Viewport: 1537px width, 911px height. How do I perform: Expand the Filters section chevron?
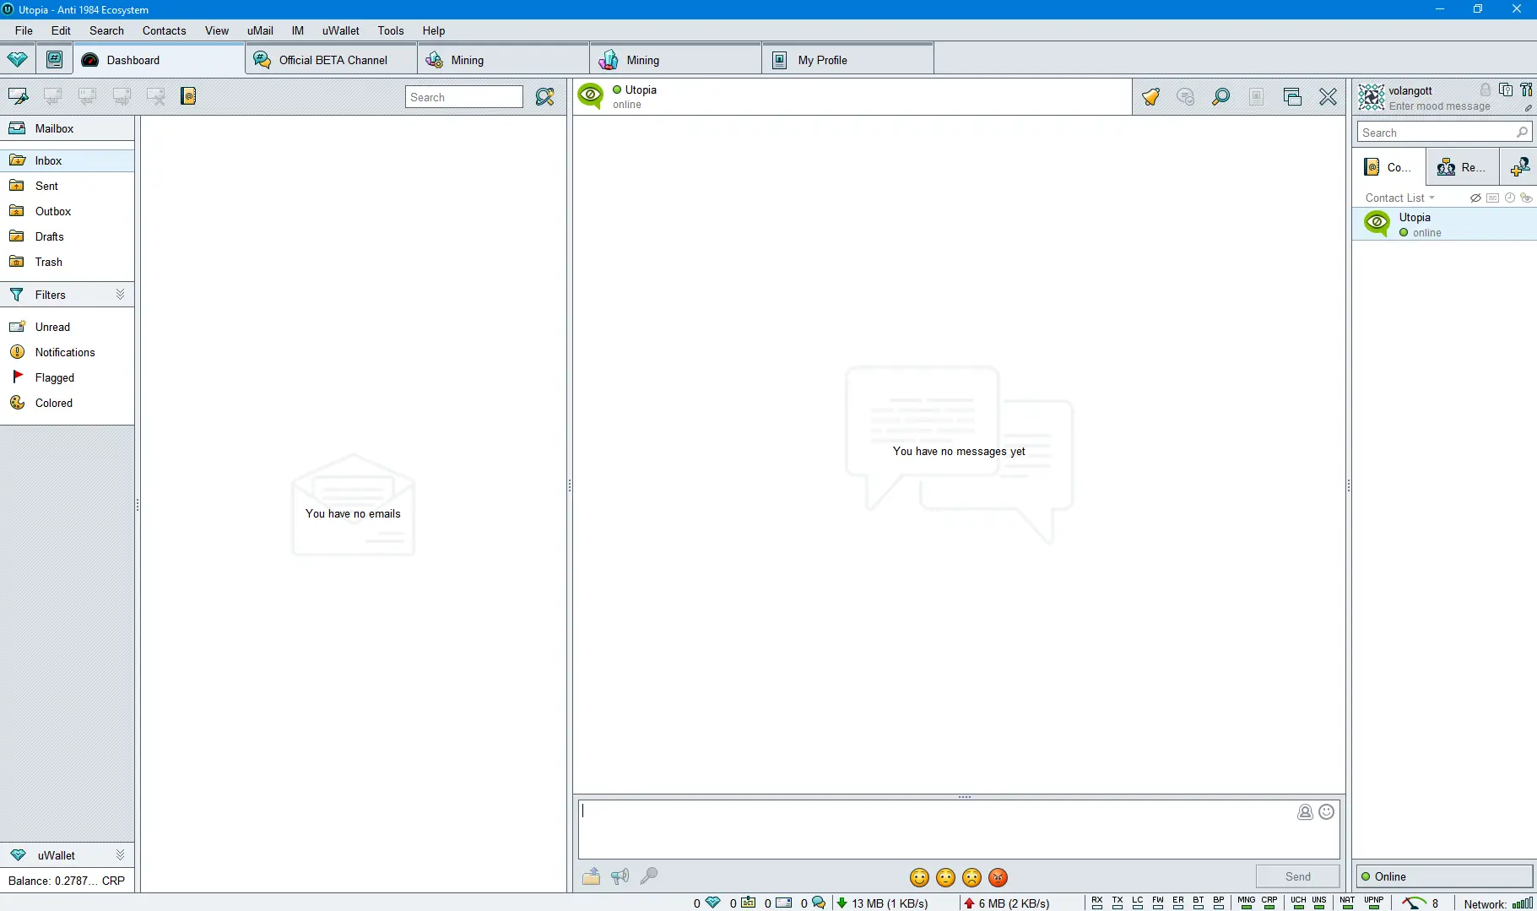click(x=120, y=294)
